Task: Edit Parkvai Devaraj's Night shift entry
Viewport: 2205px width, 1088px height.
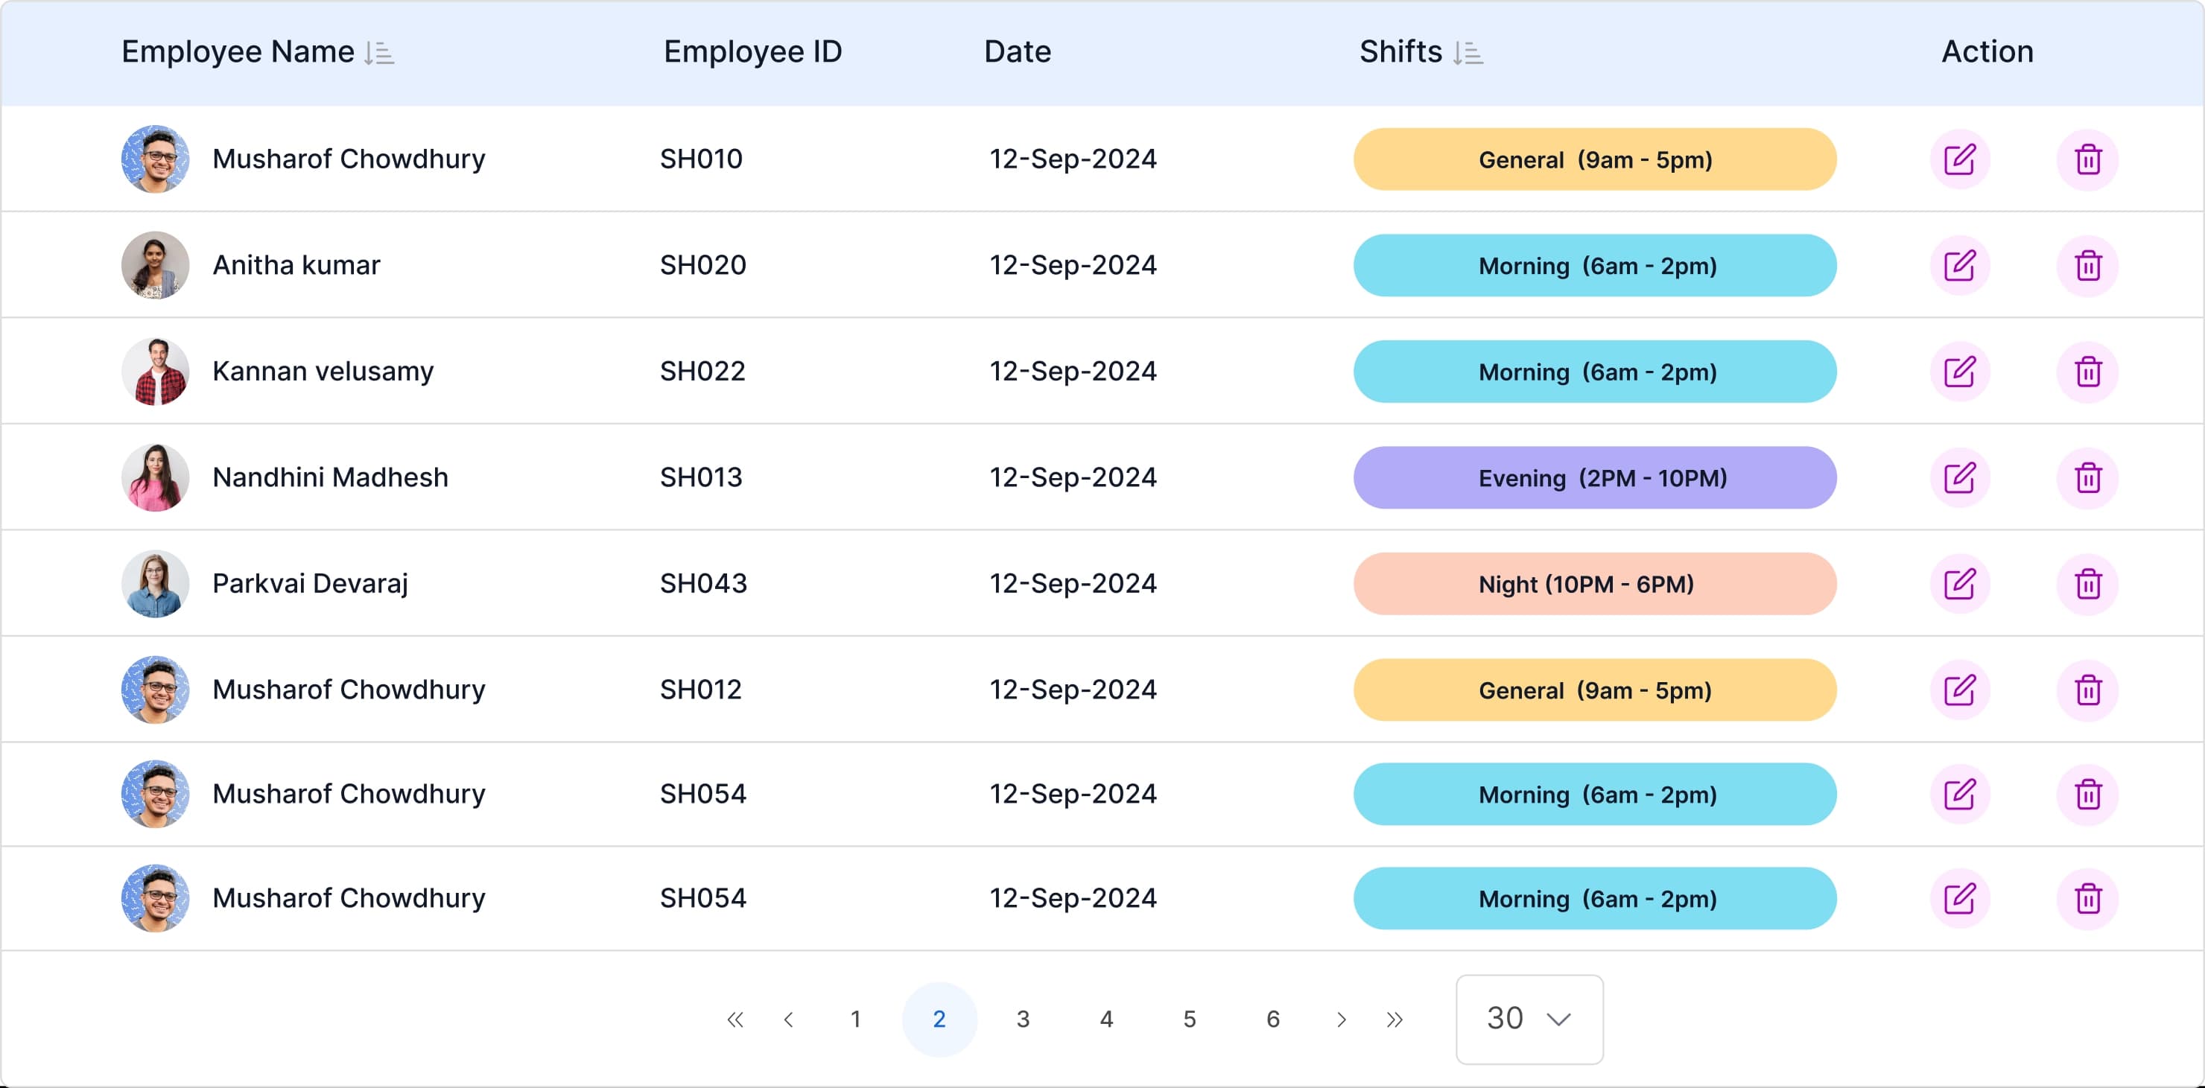Action: pos(1960,584)
